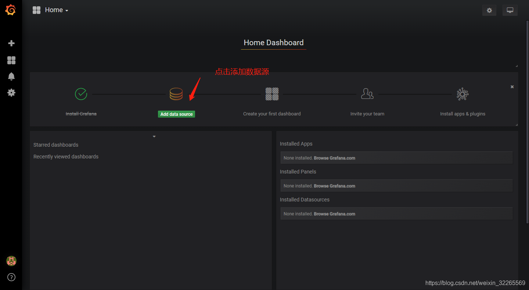529x290 pixels.
Task: Click the Installed Datasources heading
Action: click(305, 200)
